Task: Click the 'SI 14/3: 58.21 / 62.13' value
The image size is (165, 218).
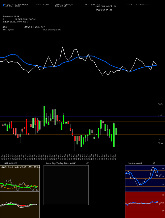Action: point(25,19)
